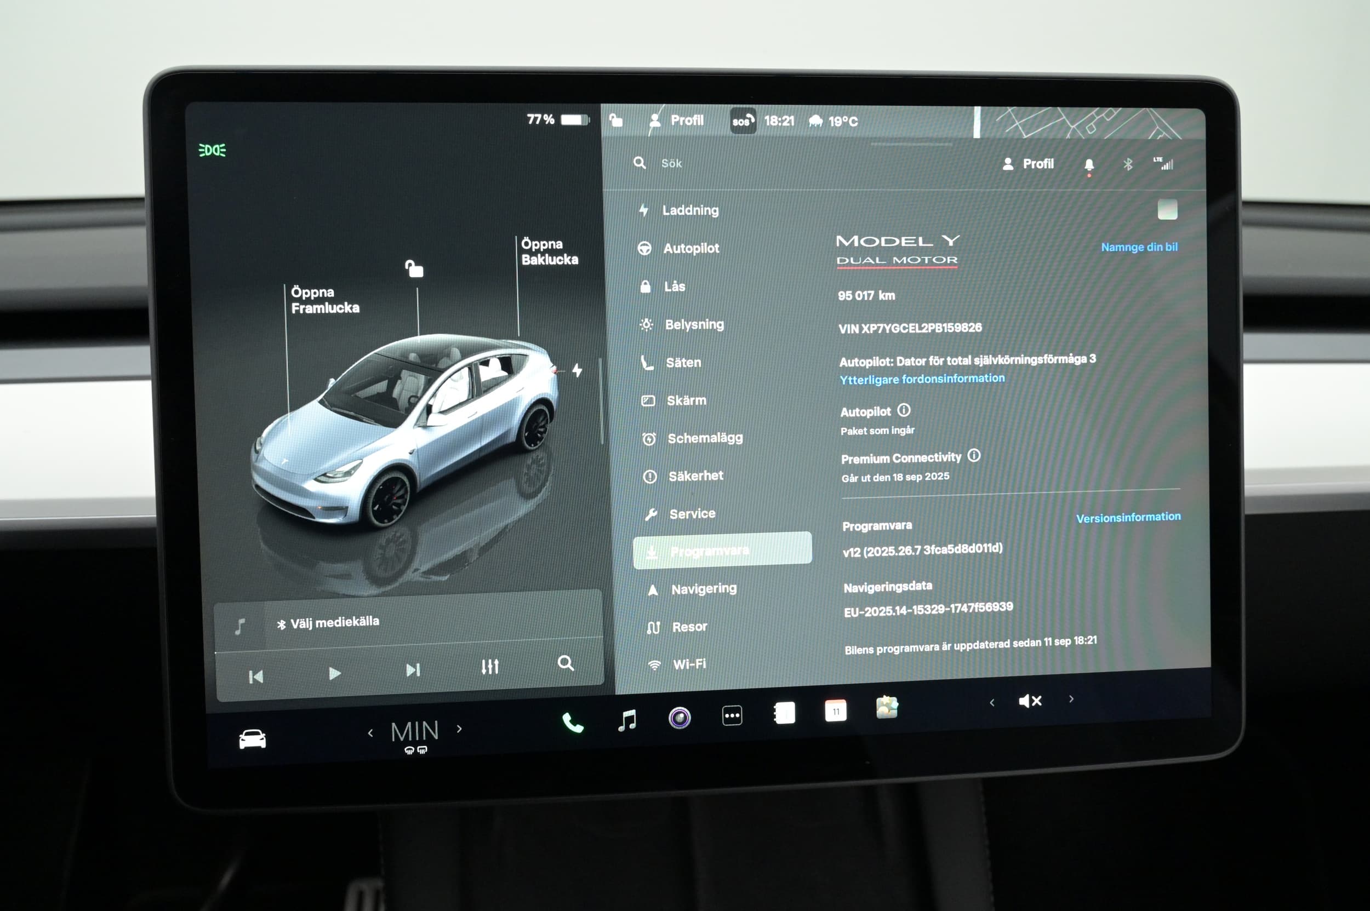Open the dashcam camera app icon
The width and height of the screenshot is (1370, 911).
(679, 718)
